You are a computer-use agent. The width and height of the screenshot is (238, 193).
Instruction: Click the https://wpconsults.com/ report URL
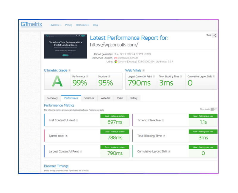point(114,45)
